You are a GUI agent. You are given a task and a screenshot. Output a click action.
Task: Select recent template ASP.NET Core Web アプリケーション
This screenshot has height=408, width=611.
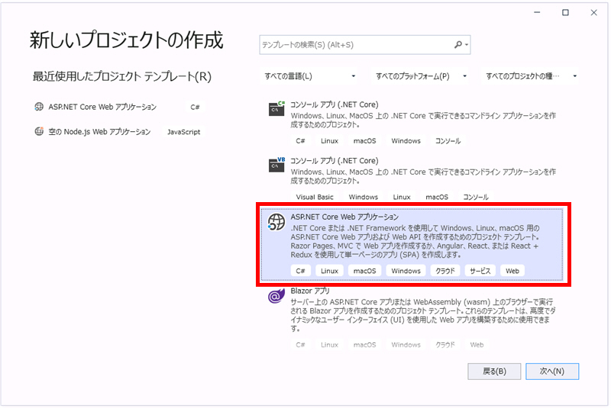point(102,107)
